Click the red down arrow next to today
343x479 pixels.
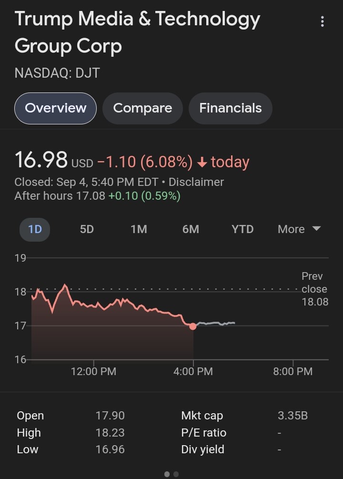pos(202,162)
